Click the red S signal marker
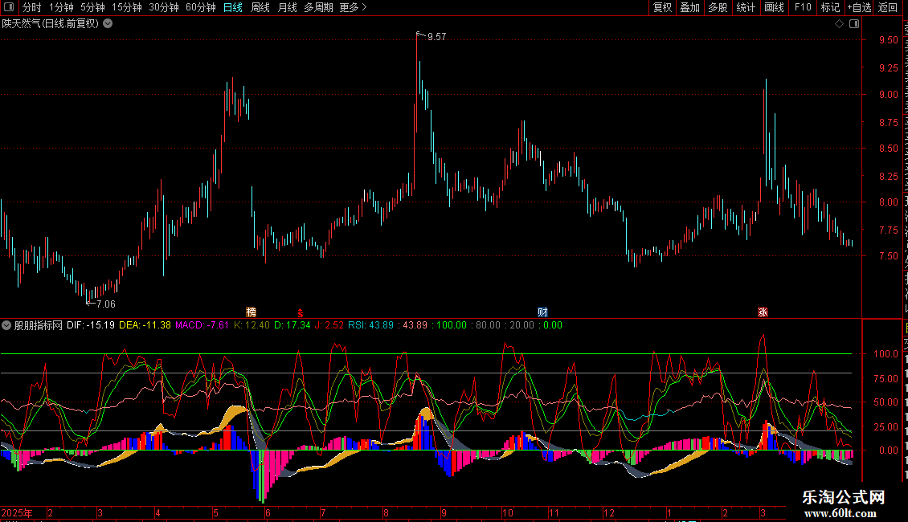This screenshot has width=908, height=522. pos(301,312)
